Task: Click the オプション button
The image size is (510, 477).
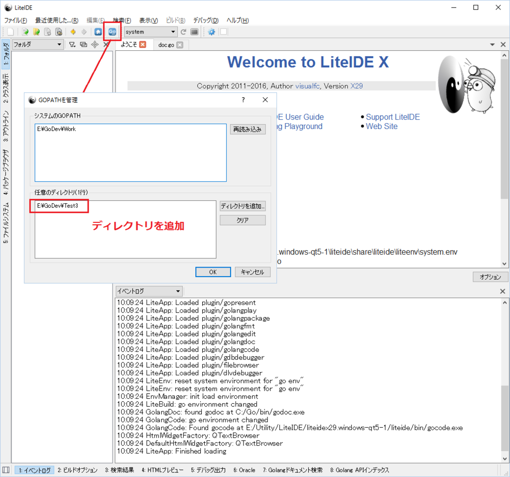Action: tap(490, 277)
